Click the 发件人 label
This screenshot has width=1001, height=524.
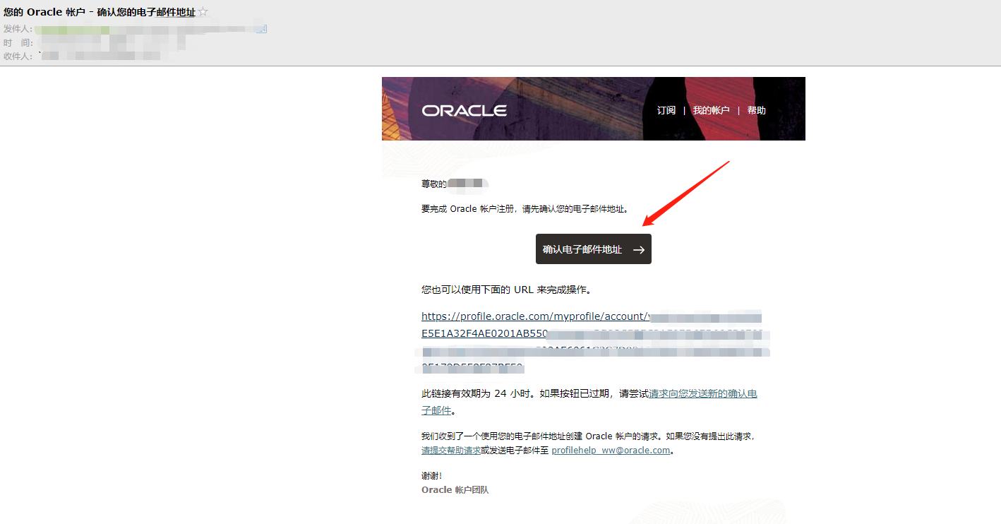(17, 29)
